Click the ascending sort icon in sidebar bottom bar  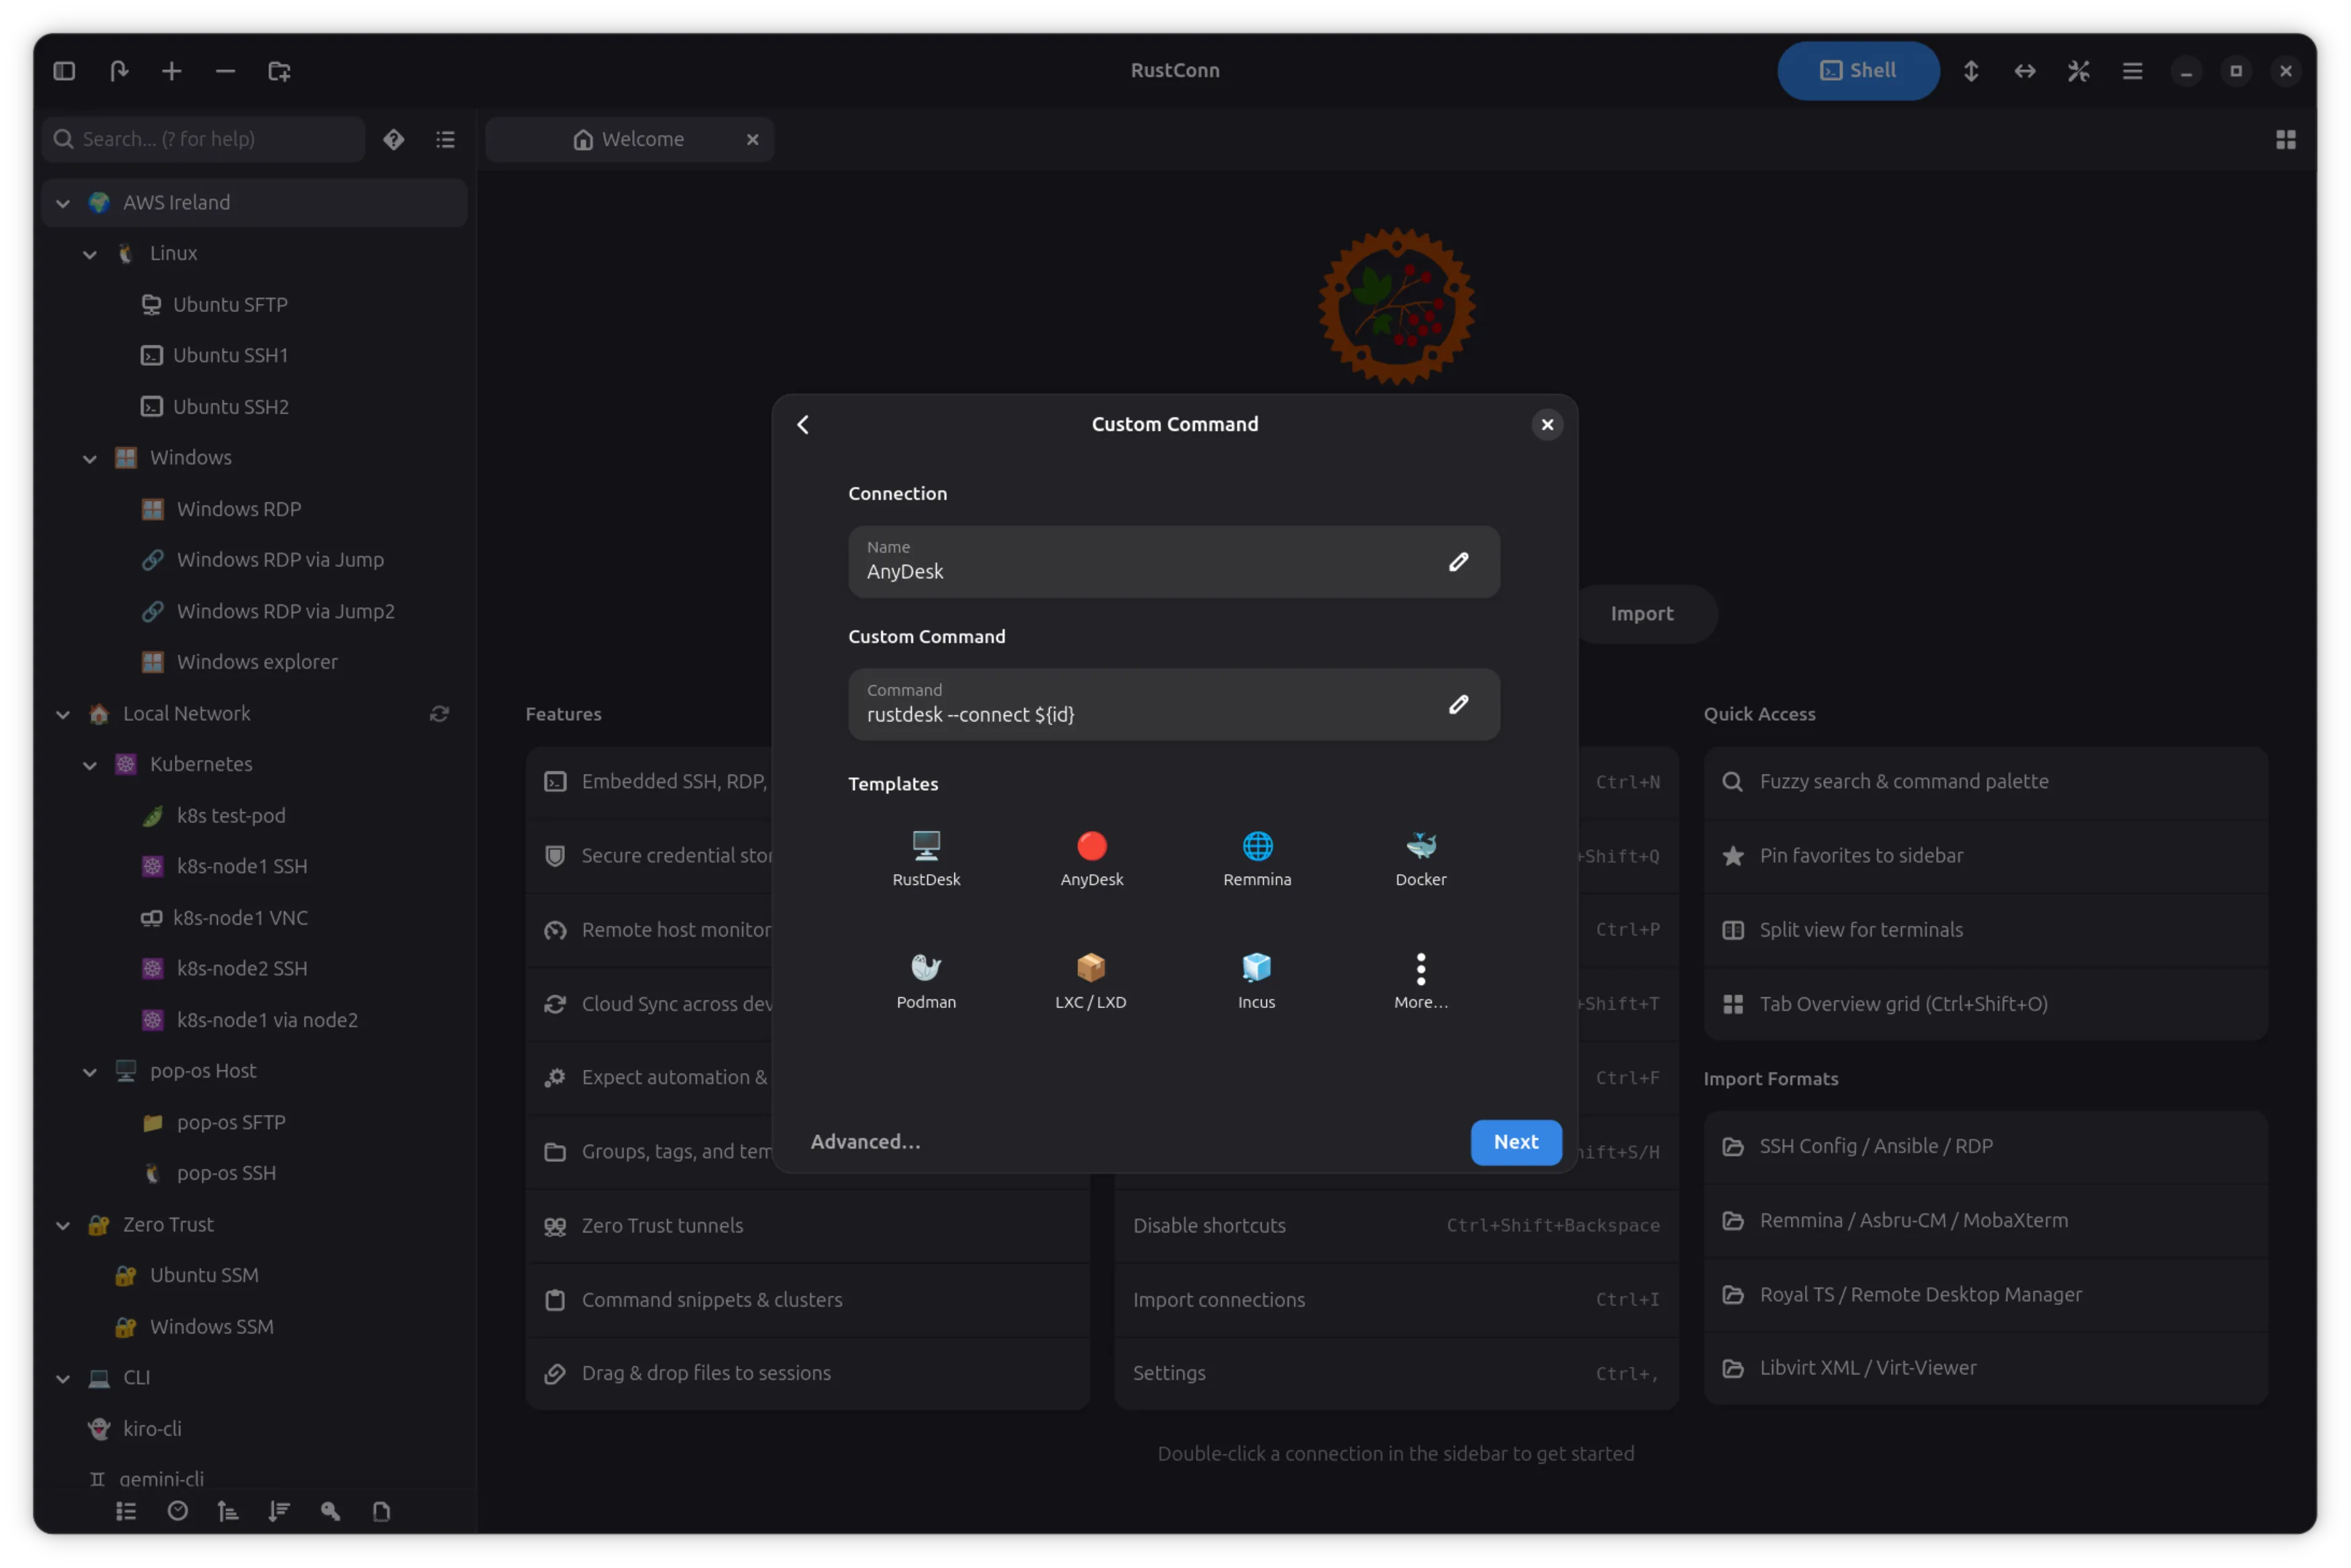click(228, 1511)
